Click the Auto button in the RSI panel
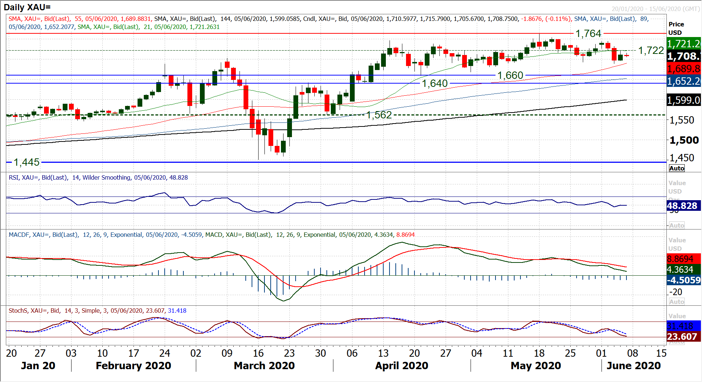Viewport: 702px width, 382px height. click(677, 225)
